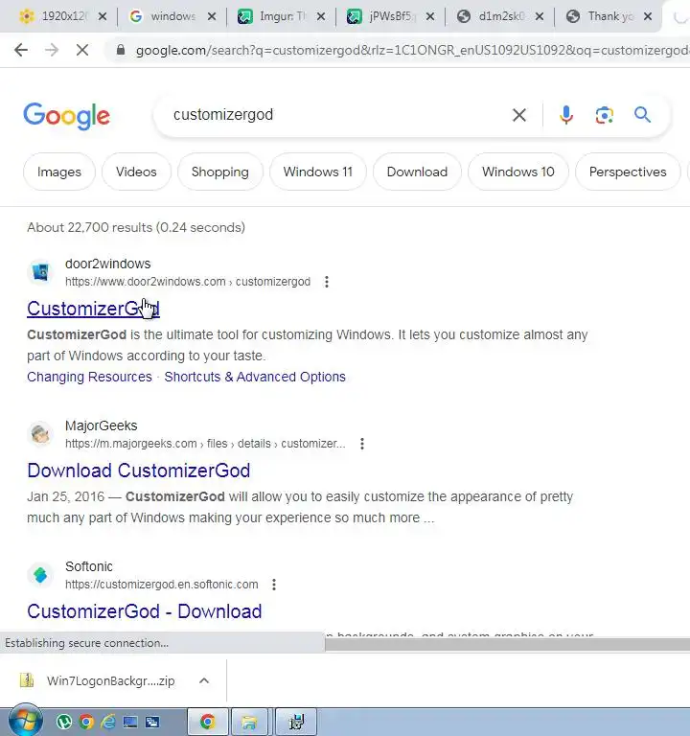Open more options for the Softonic result
Screen dimensions: 690x736
point(274,585)
